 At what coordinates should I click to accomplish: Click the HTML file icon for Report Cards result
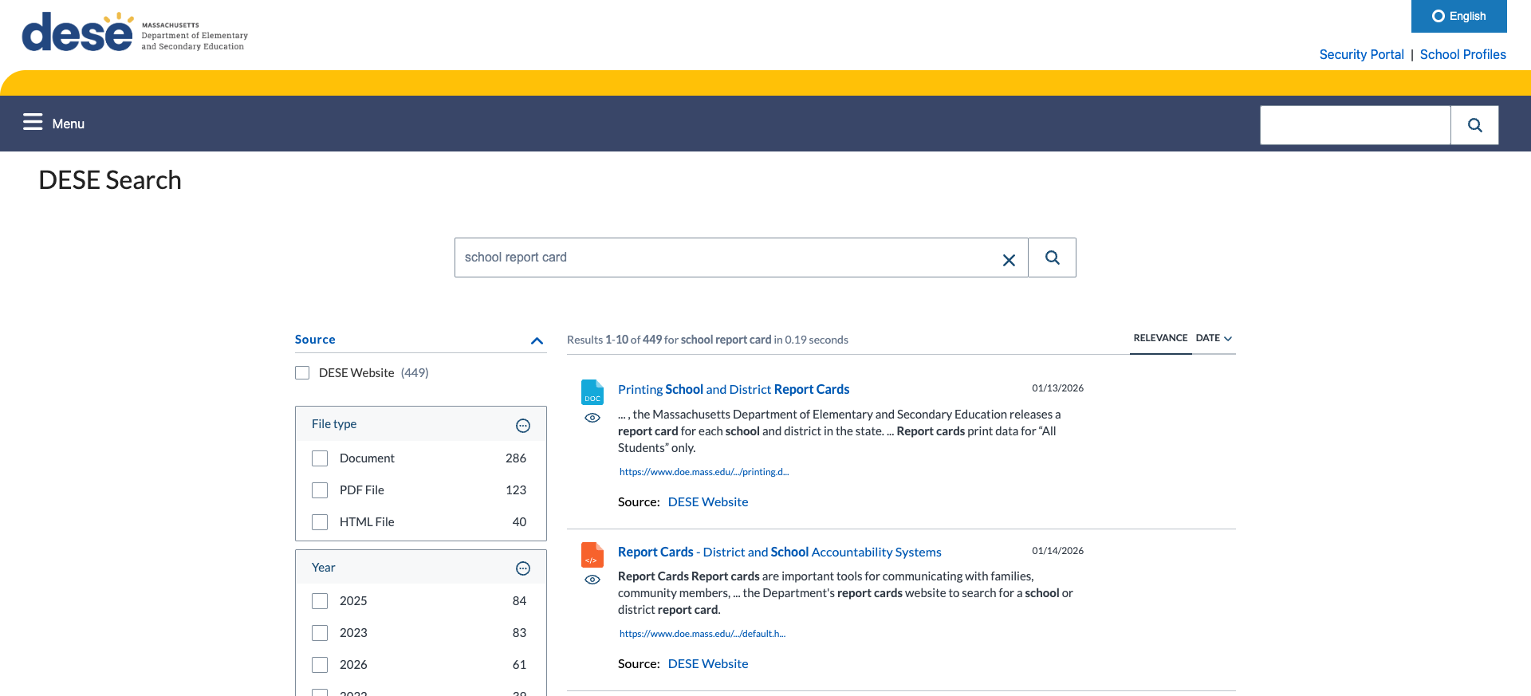592,555
